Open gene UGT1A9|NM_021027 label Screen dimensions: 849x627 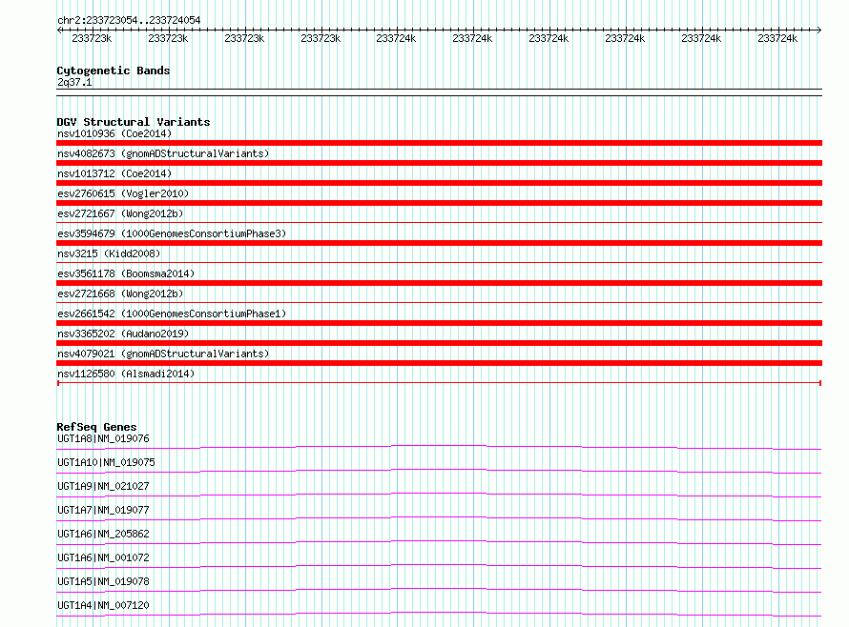[103, 486]
